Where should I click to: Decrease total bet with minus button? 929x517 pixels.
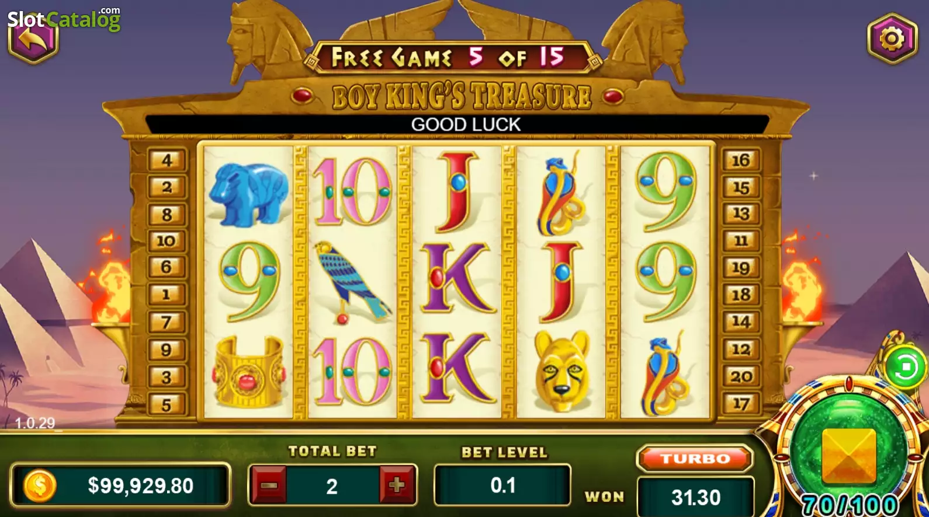[268, 485]
